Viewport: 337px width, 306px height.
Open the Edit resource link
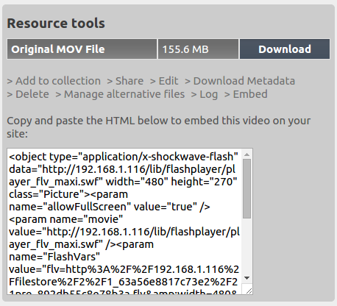pos(164,81)
